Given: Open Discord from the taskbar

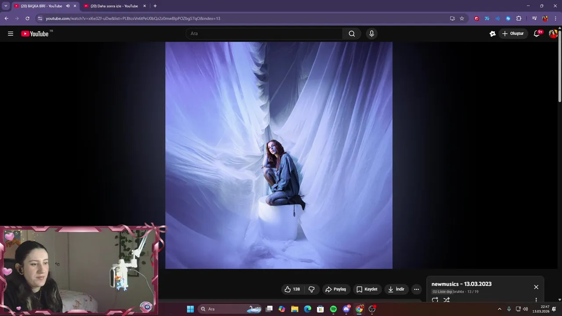Looking at the screenshot, I should 346,309.
